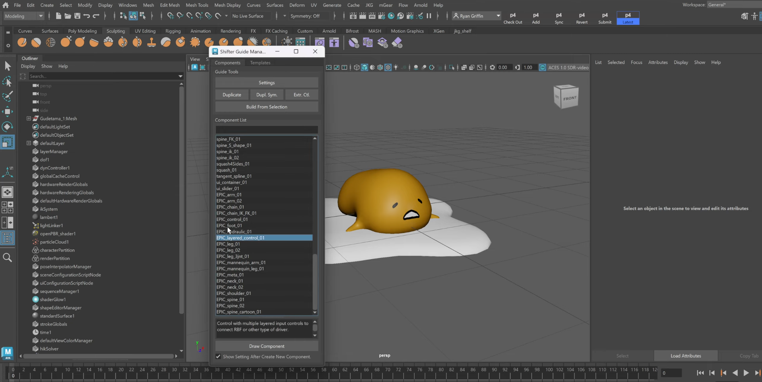Click the Undo arrow icon

(x=86, y=16)
